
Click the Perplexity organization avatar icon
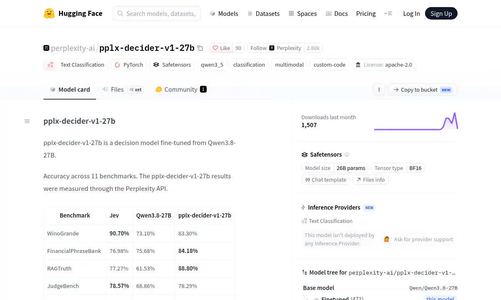272,48
